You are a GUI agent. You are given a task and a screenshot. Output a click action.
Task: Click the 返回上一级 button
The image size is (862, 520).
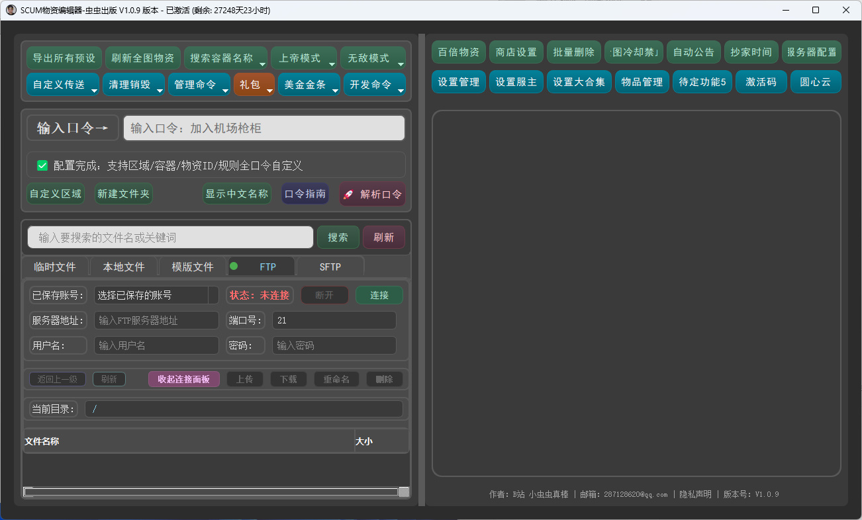pos(58,379)
